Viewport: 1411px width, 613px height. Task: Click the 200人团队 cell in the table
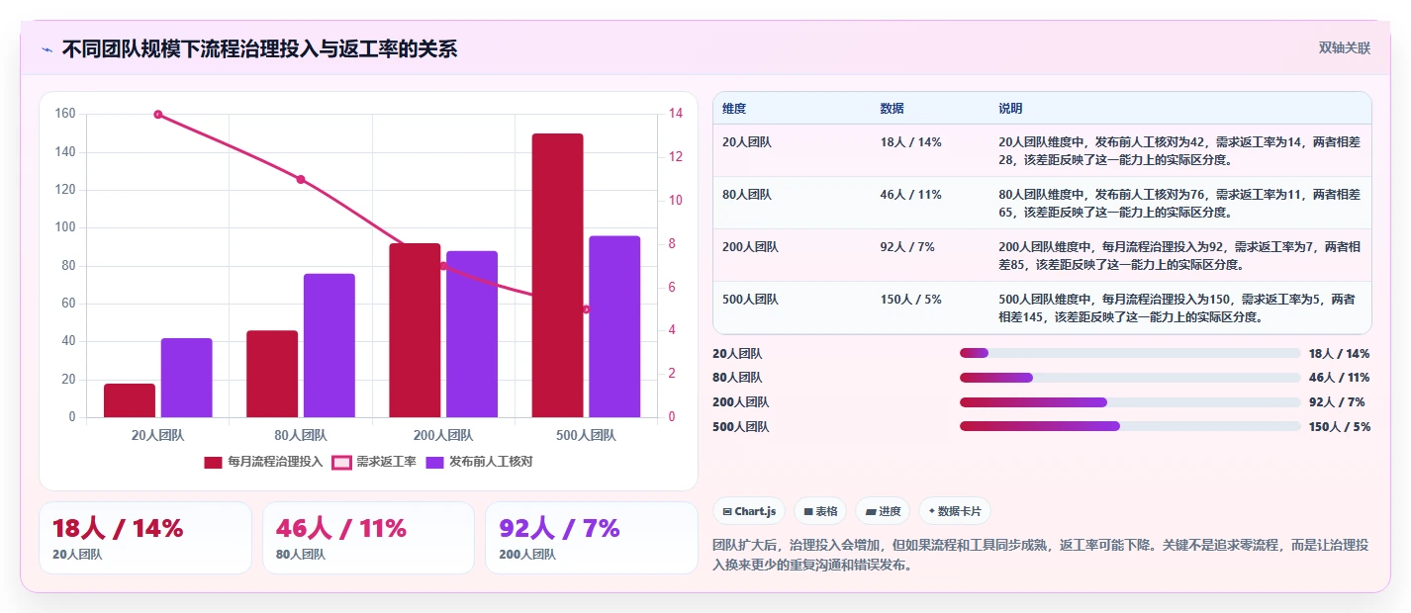(750, 247)
